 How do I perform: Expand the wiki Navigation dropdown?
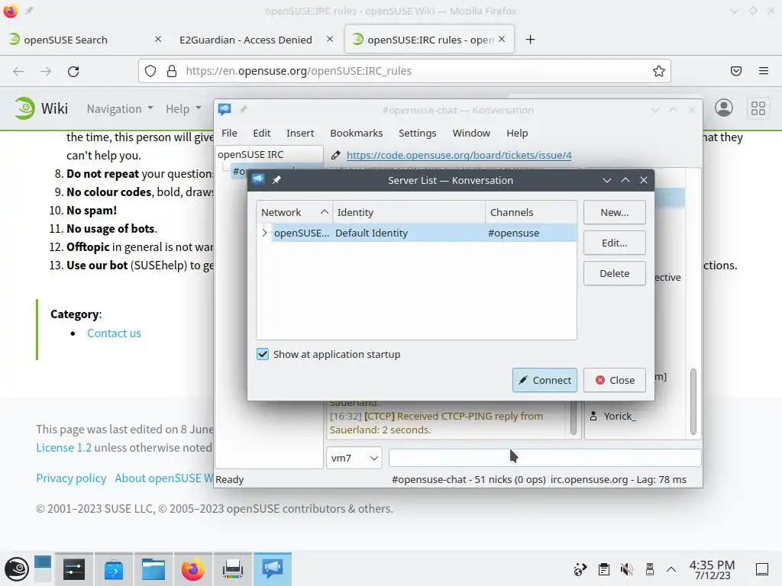pos(120,108)
